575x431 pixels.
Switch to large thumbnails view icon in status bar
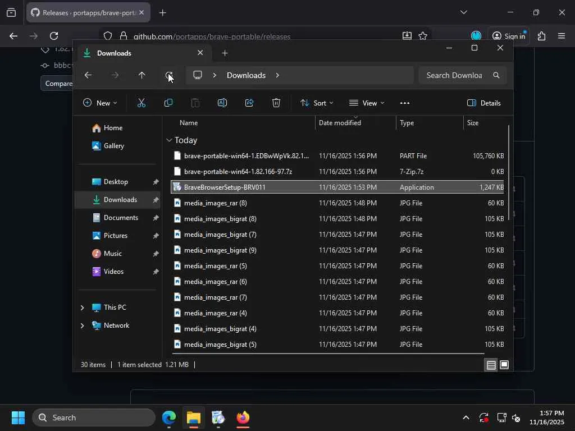[x=504, y=365]
